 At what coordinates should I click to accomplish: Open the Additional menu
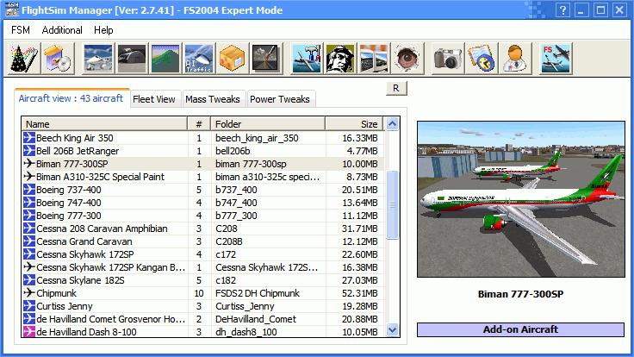coord(62,30)
